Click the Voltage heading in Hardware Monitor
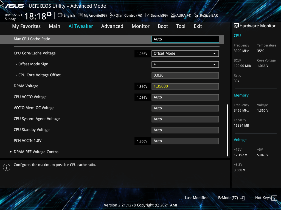The width and height of the screenshot is (281, 210). [x=240, y=140]
